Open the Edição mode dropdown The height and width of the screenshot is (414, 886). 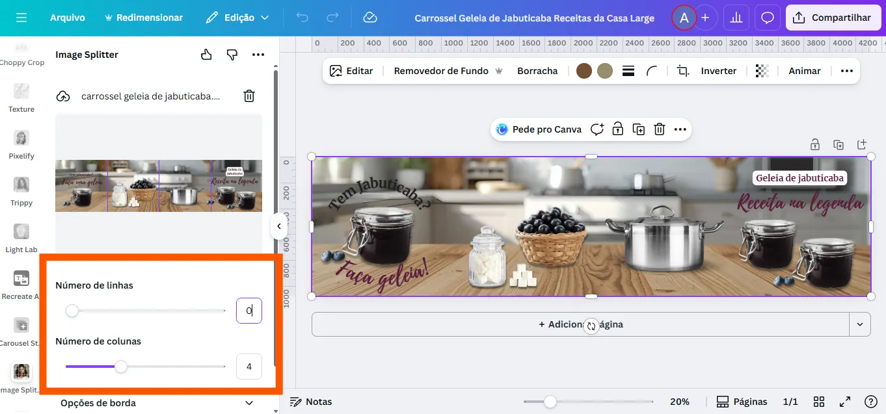pyautogui.click(x=237, y=18)
